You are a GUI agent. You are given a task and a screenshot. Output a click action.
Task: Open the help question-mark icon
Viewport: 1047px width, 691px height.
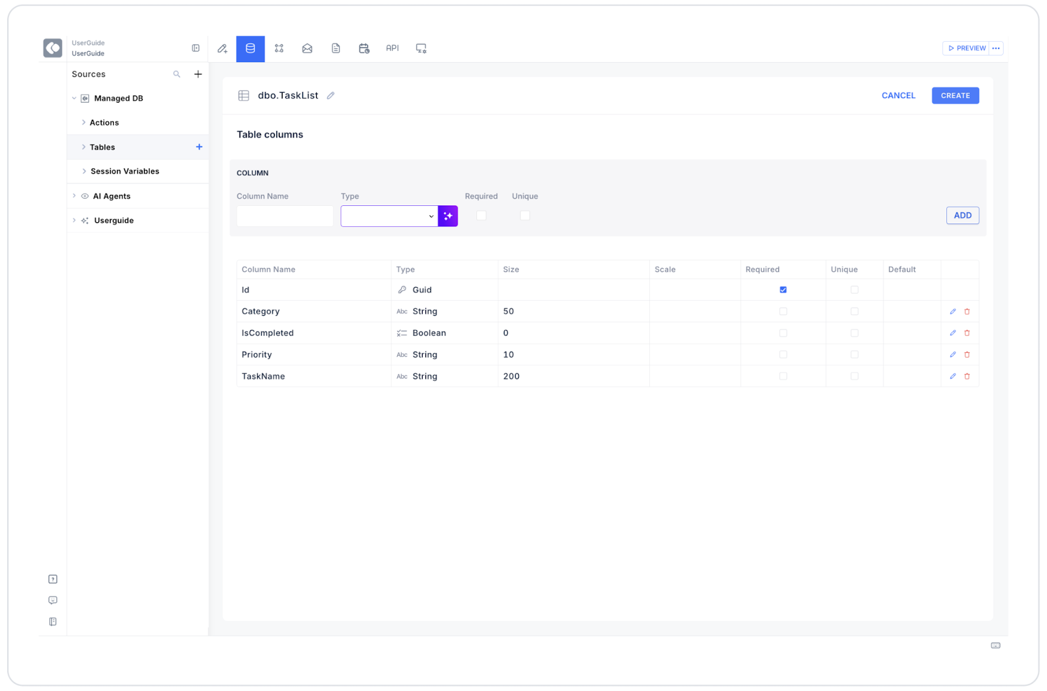click(x=53, y=579)
